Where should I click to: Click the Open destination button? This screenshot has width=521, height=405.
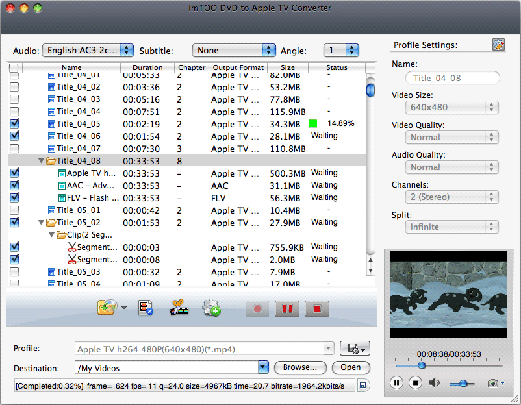click(x=351, y=367)
